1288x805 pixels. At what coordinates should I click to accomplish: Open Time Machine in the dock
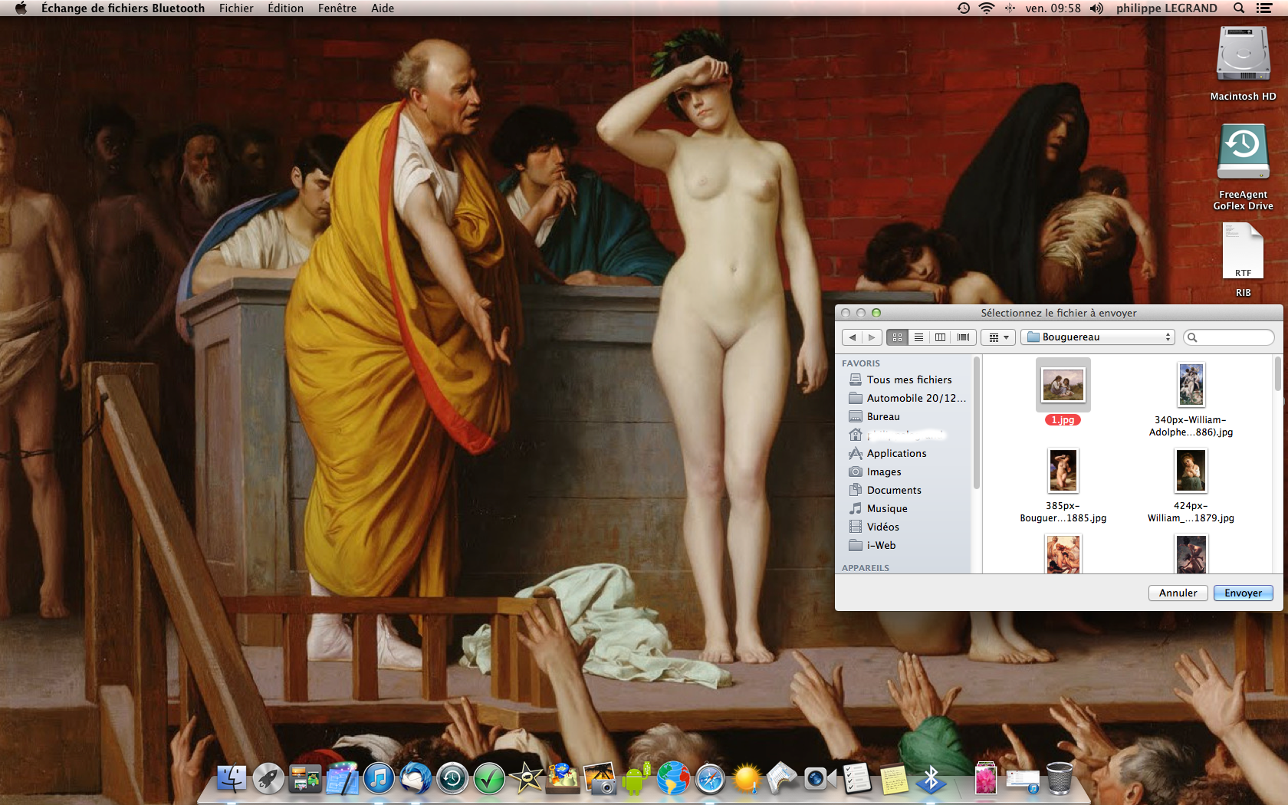[452, 779]
